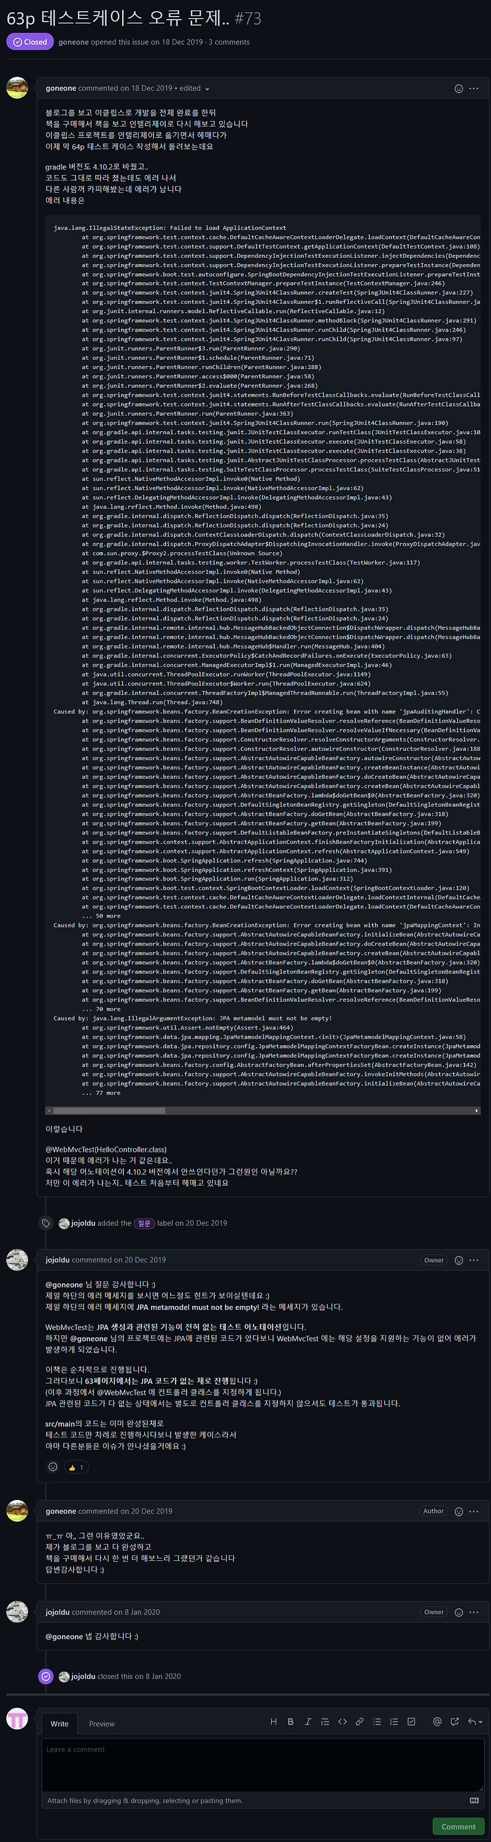491x1842 pixels.
Task: Add reaction to goneone's Author comment
Action: click(459, 1512)
